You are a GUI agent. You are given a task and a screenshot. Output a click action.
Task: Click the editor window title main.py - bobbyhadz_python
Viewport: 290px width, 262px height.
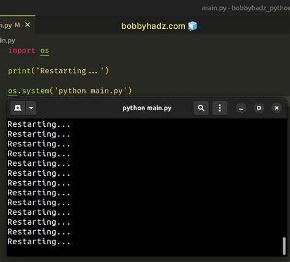(246, 8)
